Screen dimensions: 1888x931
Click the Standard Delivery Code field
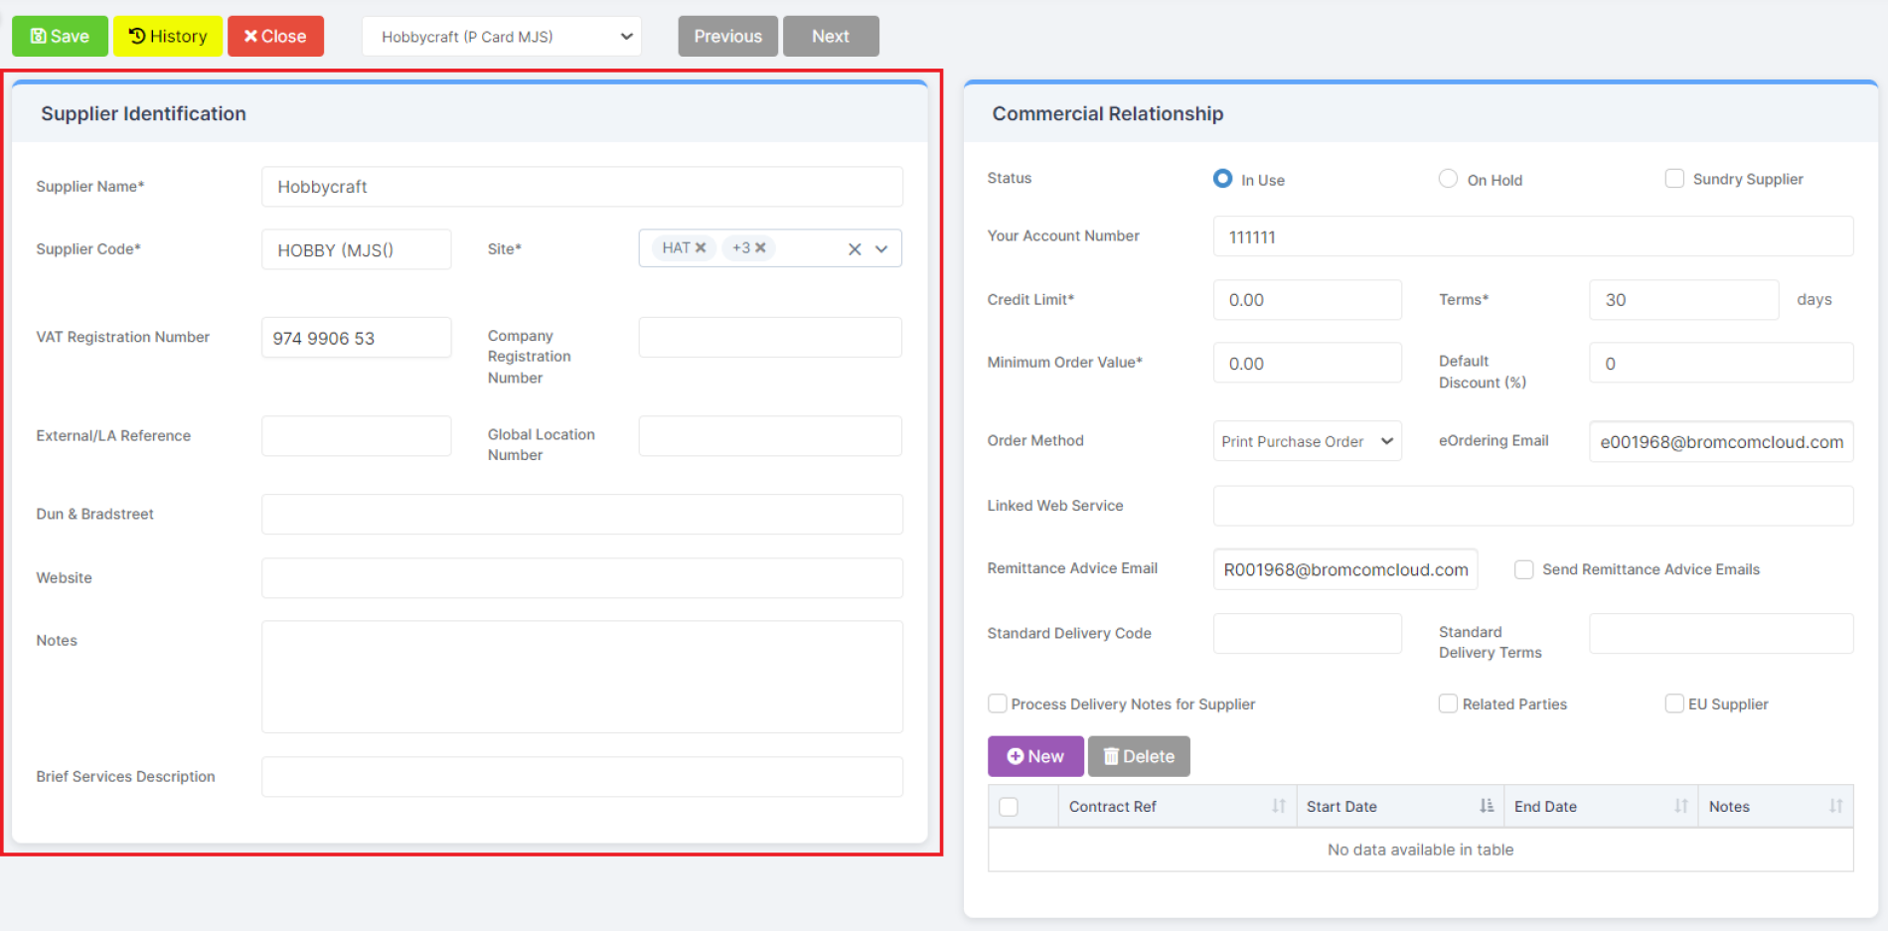tap(1308, 634)
